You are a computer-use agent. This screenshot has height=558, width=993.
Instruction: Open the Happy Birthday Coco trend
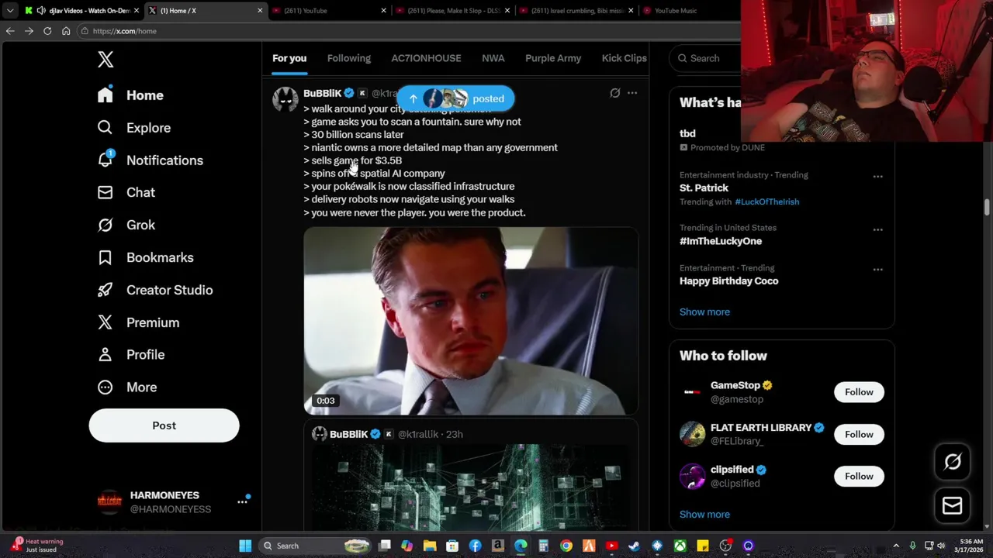728,281
